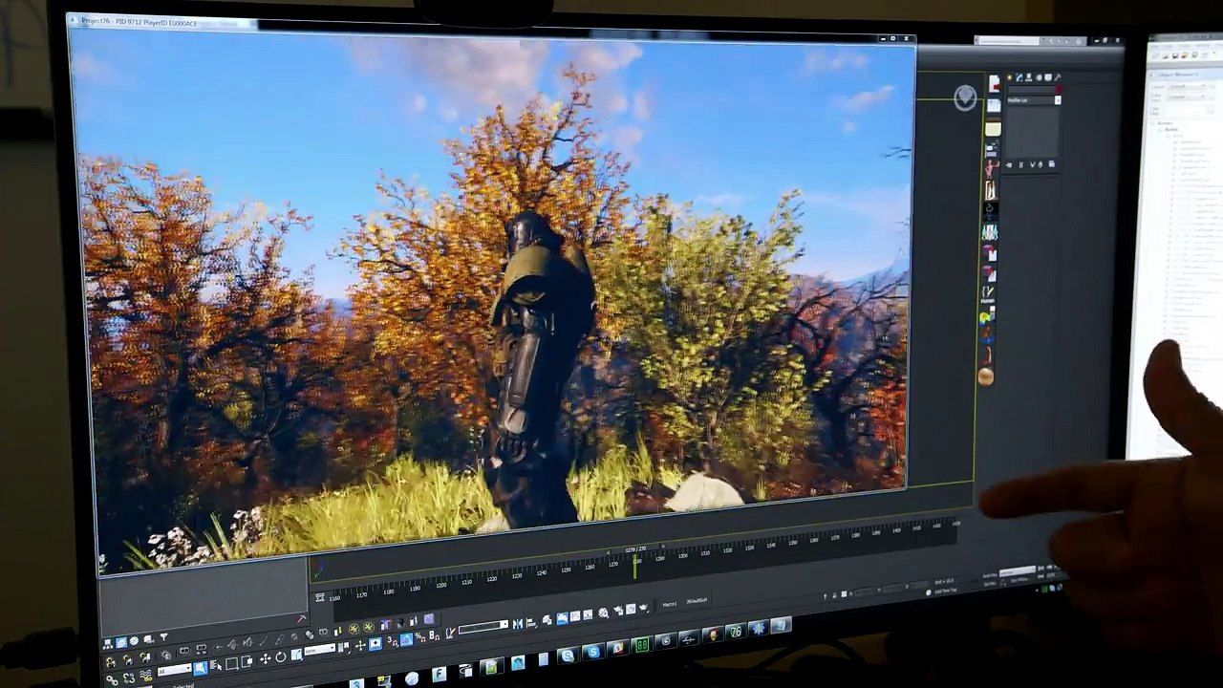Open the Utilities hammer tab
The image size is (1223, 688).
point(1058,77)
